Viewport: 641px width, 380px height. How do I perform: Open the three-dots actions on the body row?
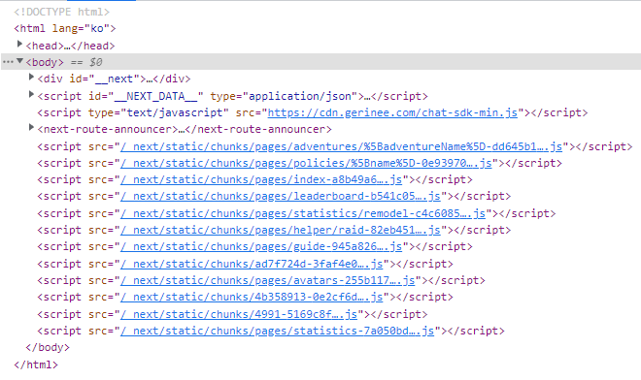tap(8, 62)
